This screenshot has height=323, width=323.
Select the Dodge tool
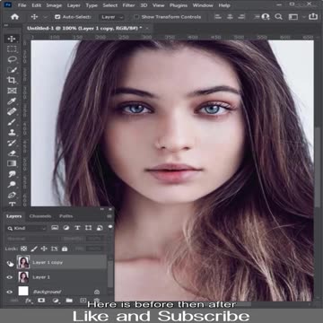tap(12, 184)
